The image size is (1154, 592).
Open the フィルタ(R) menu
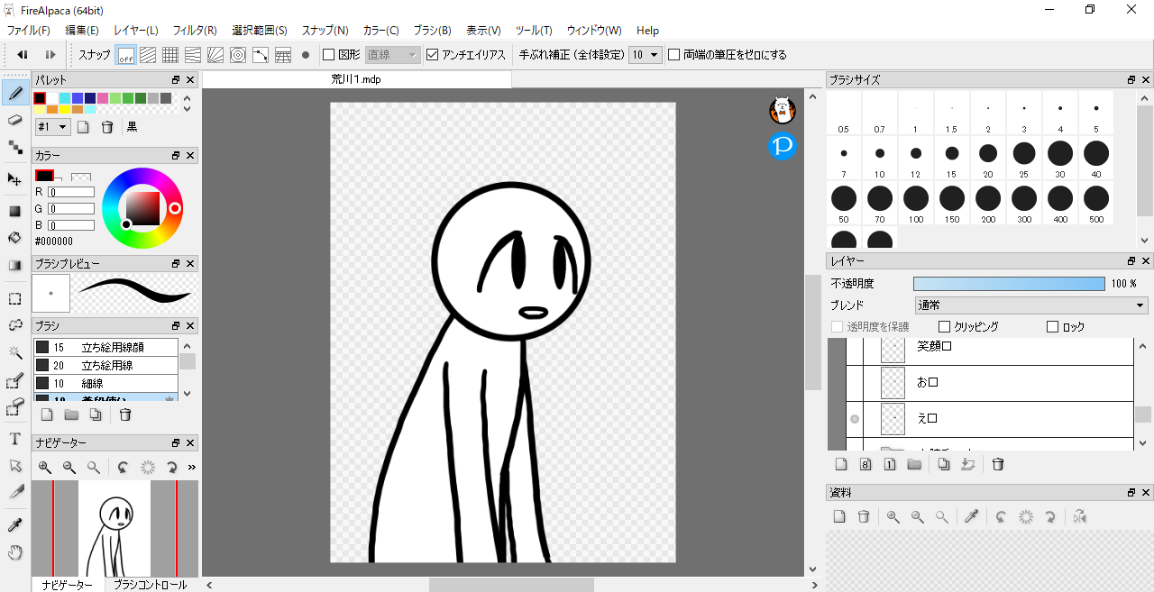(195, 31)
